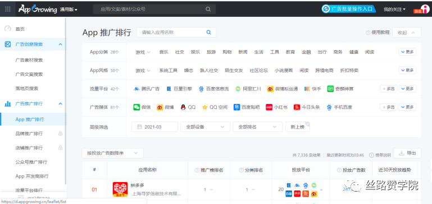Search app name with blue magnifier icon
Viewport: 432px width, 204px height.
pyautogui.click(x=208, y=32)
